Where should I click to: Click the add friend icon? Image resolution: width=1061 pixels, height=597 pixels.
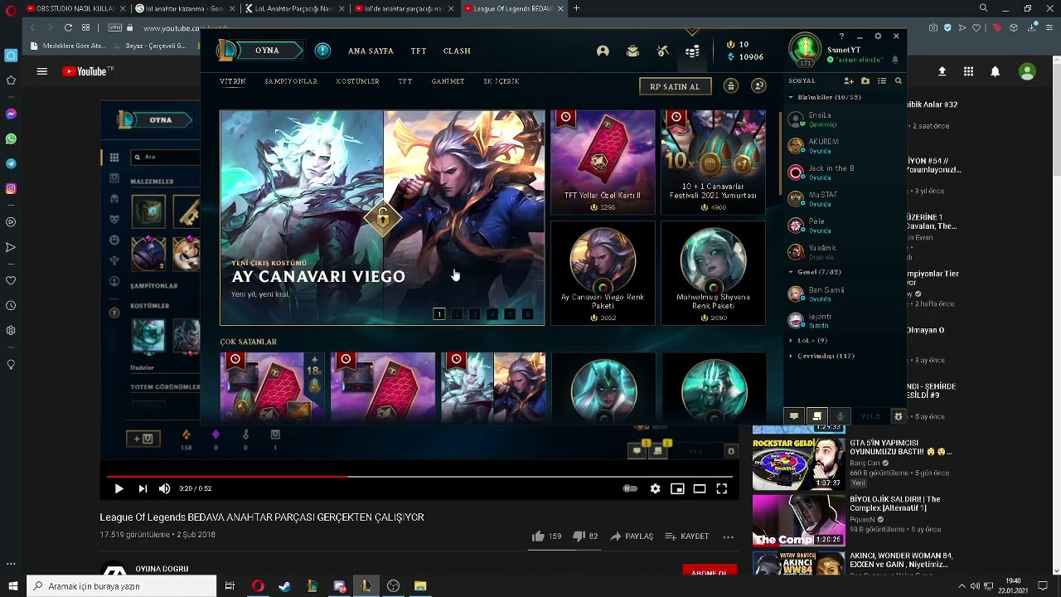(x=848, y=81)
